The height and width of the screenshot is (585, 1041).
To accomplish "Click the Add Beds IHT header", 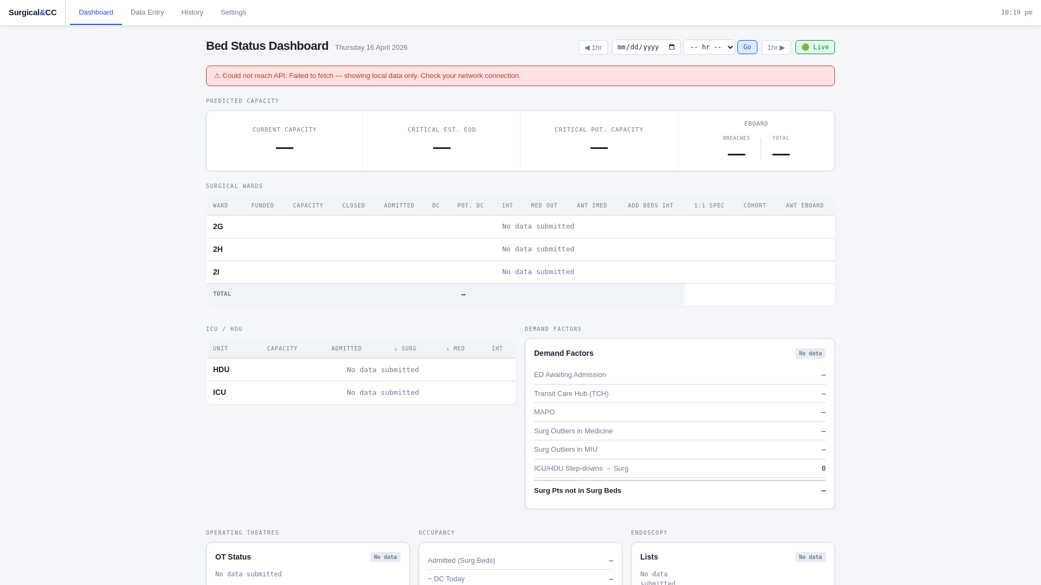I will 651,206.
